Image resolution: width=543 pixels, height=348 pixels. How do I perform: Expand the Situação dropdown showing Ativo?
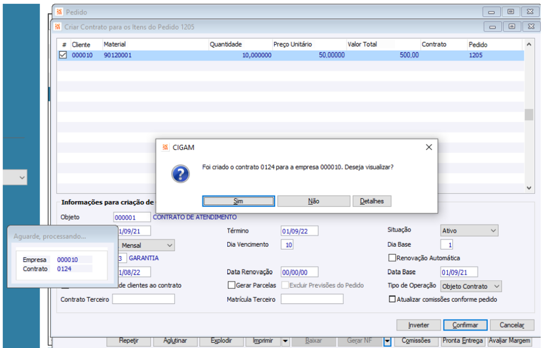point(469,230)
